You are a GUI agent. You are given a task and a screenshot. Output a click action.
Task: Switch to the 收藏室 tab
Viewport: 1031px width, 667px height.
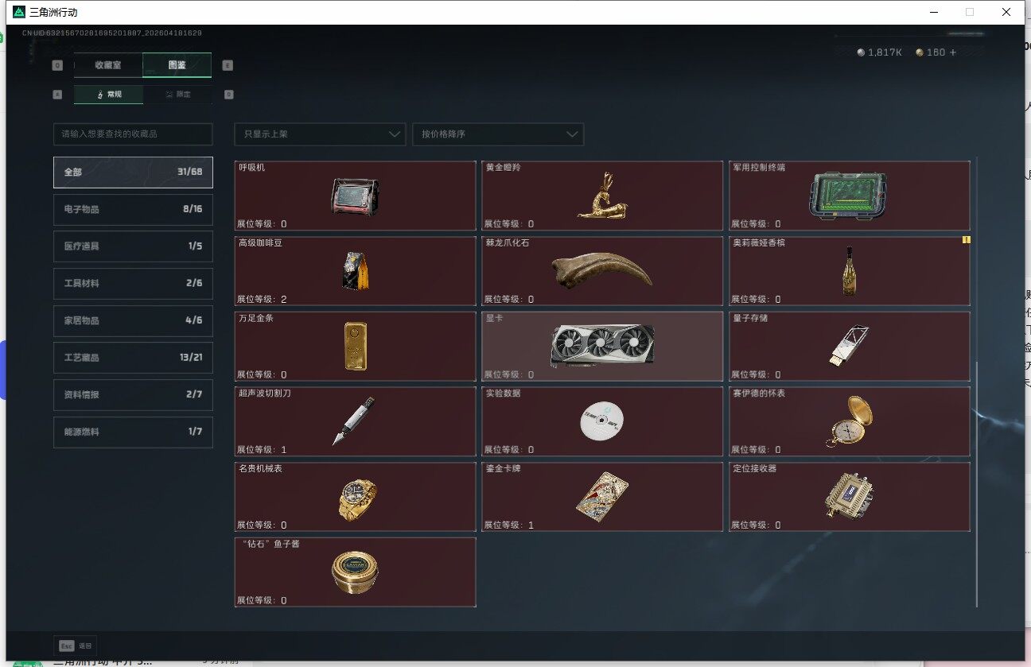[108, 65]
